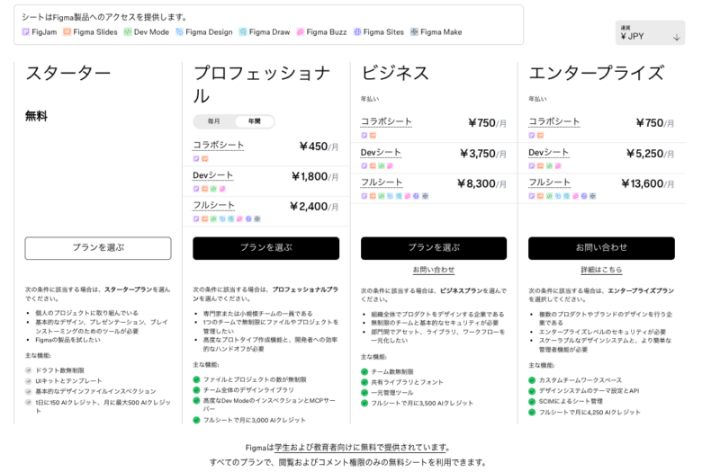Open お問い合わせ link under Business plan

(x=434, y=270)
